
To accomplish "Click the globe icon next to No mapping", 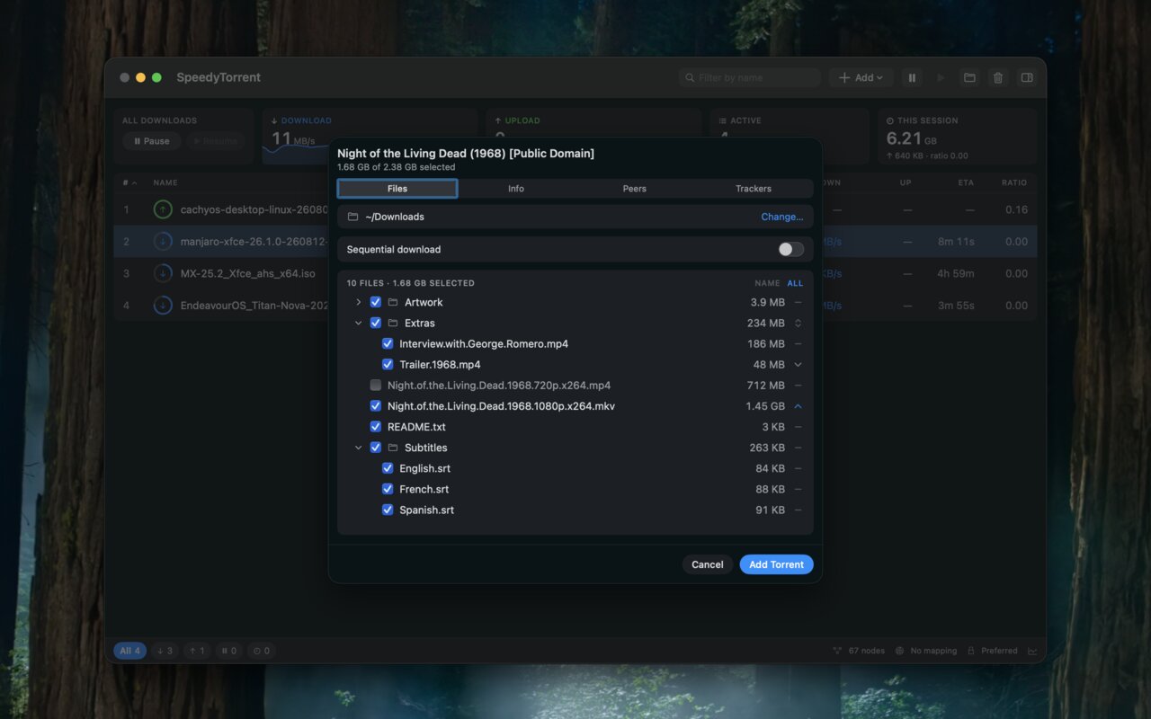I will [899, 651].
